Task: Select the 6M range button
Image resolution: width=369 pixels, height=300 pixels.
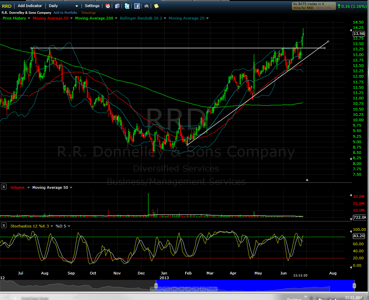Action: (174, 289)
